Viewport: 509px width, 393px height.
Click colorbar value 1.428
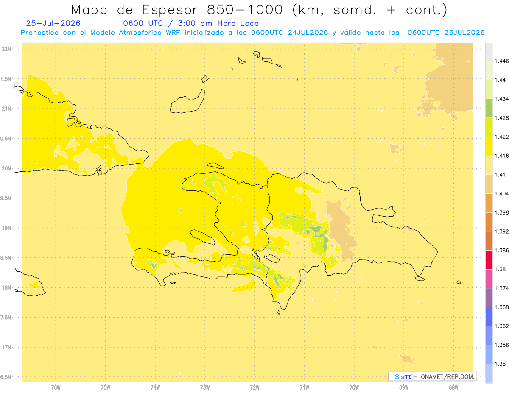tap(502, 118)
